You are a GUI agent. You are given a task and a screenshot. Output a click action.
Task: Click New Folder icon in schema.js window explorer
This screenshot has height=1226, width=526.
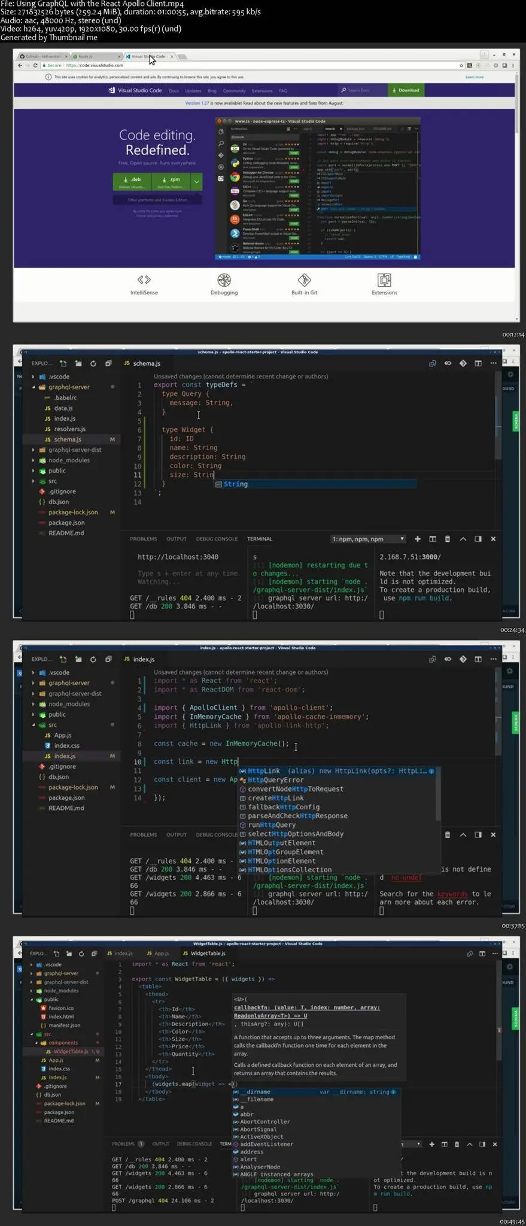point(78,363)
